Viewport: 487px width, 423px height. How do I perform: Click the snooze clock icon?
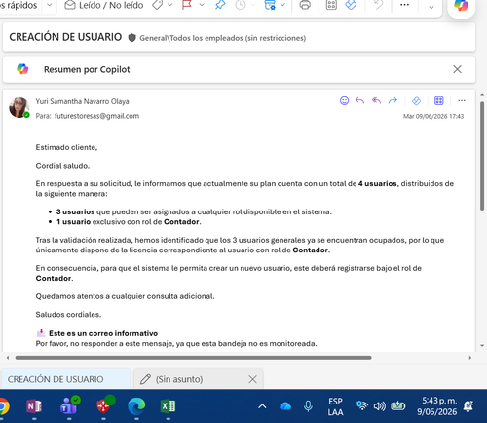tap(241, 5)
